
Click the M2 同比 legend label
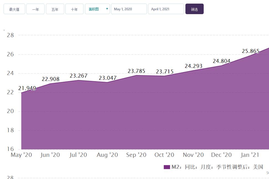tap(217, 167)
